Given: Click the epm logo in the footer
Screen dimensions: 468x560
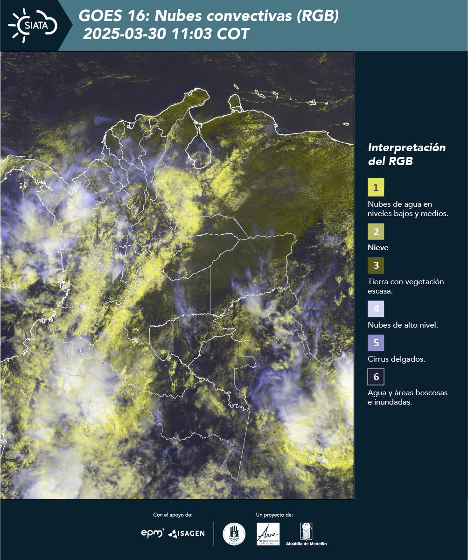Looking at the screenshot, I should point(153,533).
